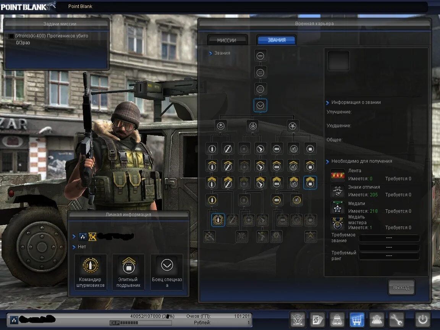Image resolution: width=440 pixels, height=330 pixels.
Task: Select the encircled star branch rank icon
Action: tap(293, 126)
